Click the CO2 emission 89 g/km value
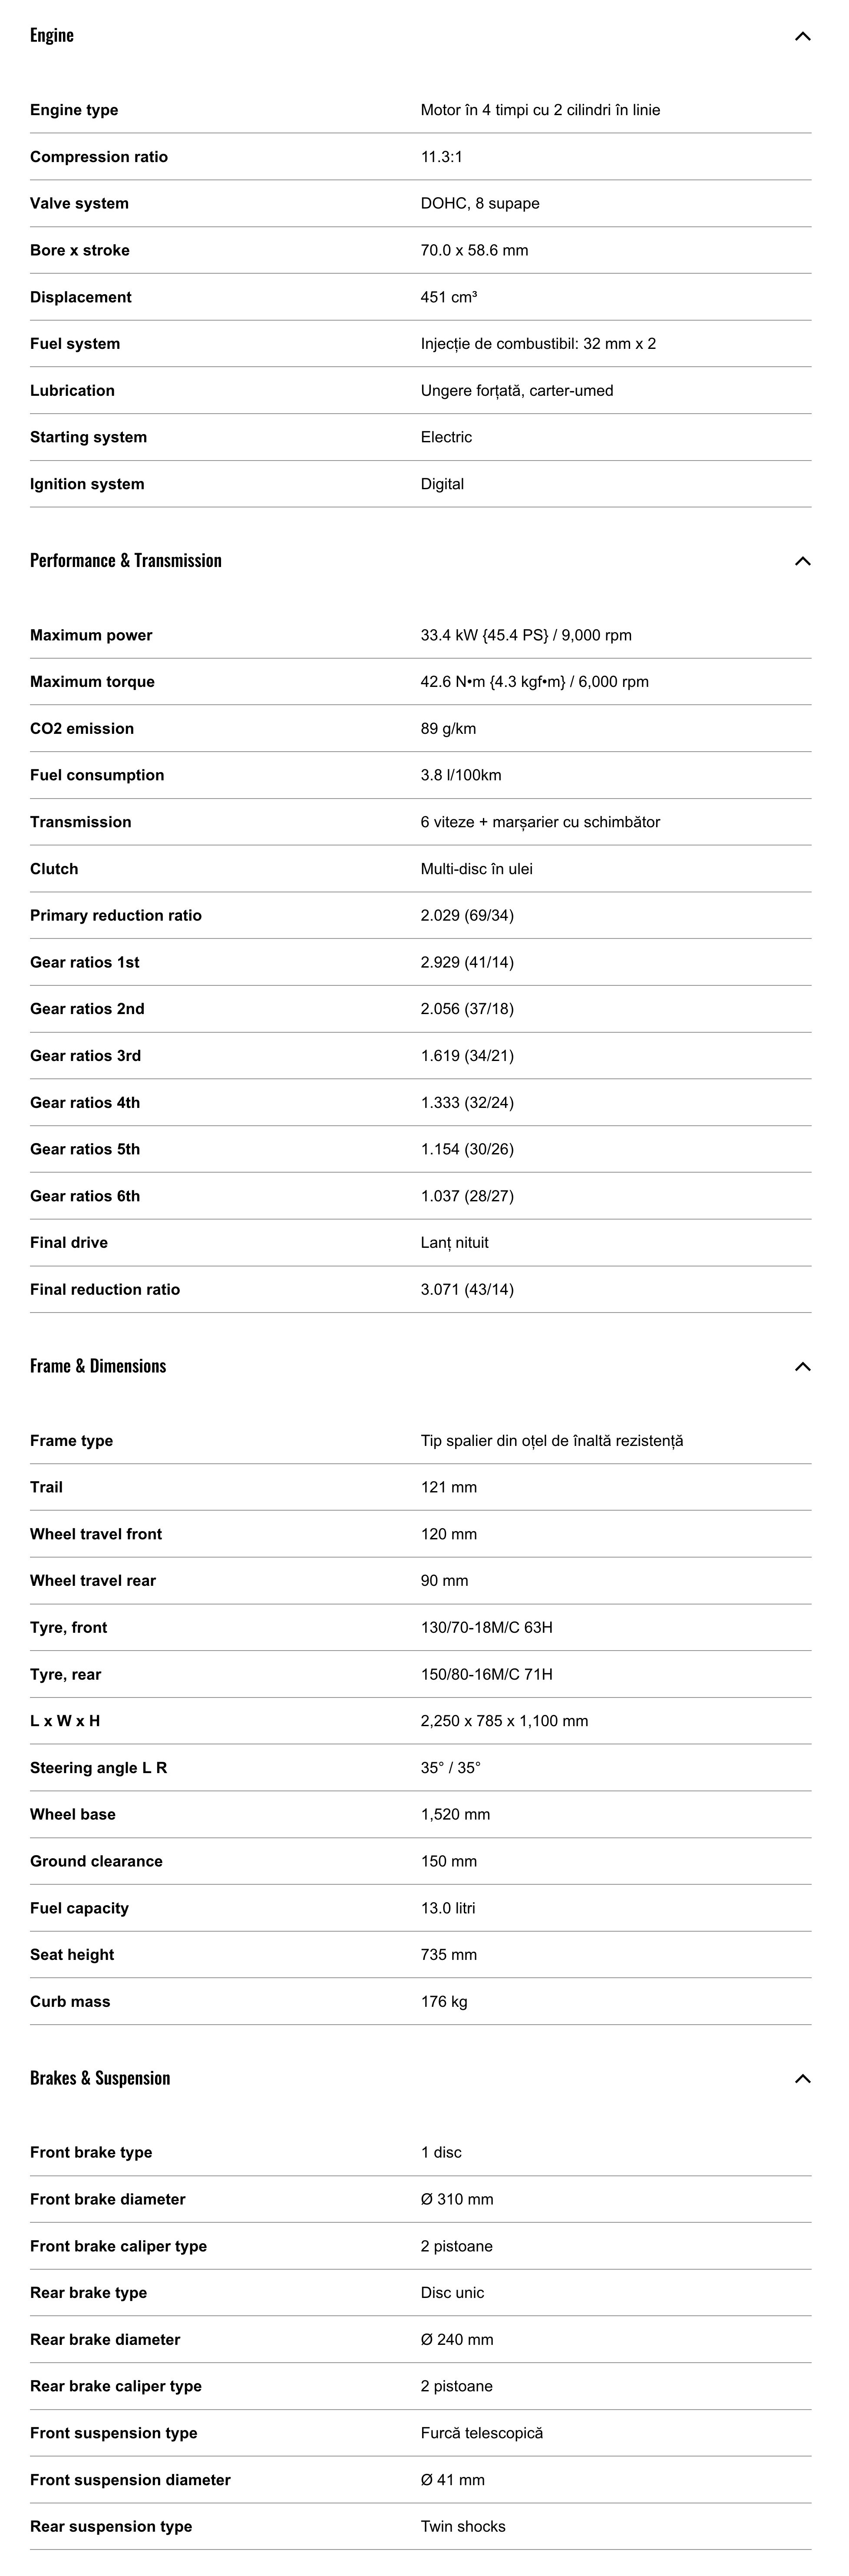The image size is (849, 2576). pyautogui.click(x=448, y=729)
